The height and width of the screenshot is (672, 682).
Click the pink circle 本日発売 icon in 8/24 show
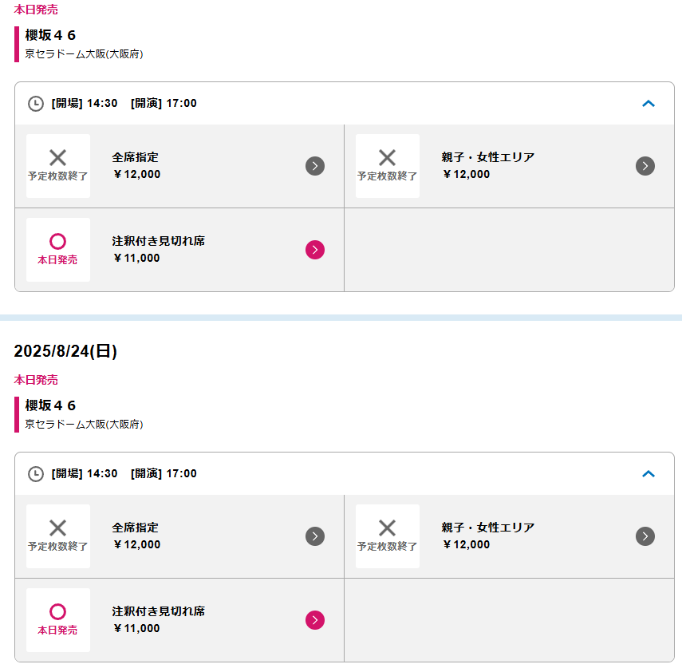point(58,620)
